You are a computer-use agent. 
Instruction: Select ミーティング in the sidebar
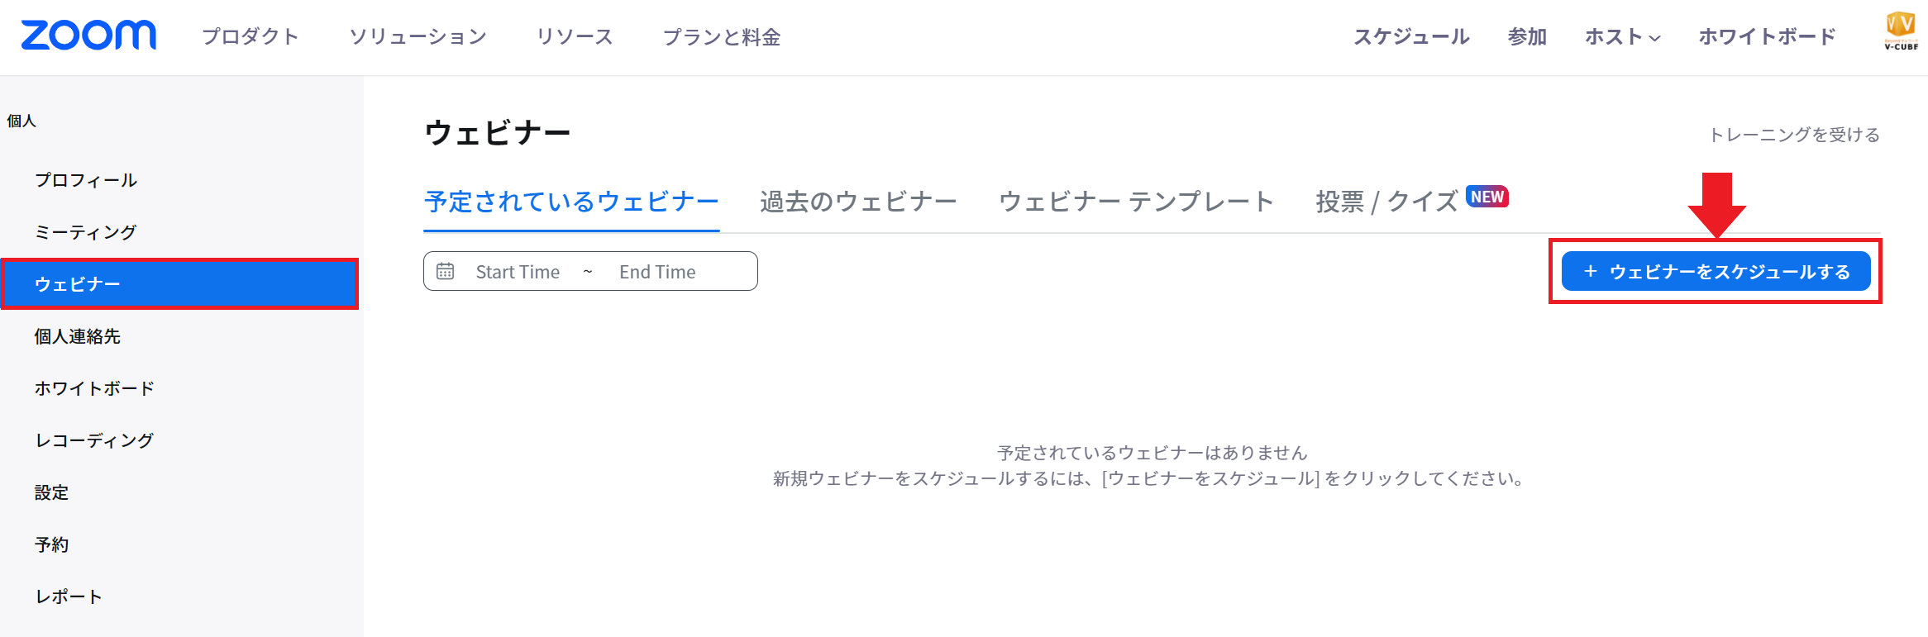[85, 232]
